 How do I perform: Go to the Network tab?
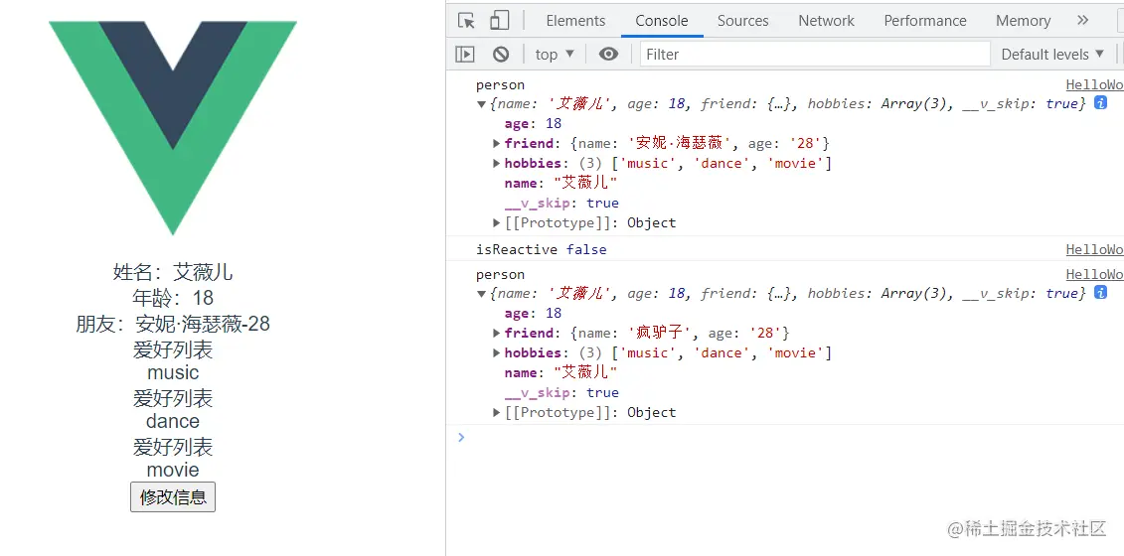coord(827,21)
